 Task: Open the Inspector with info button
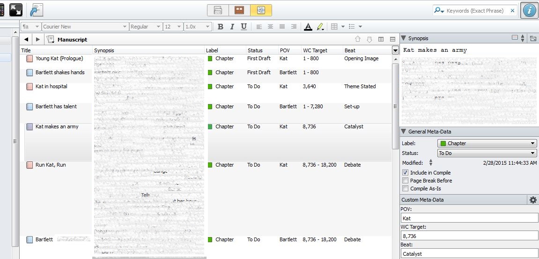tap(529, 10)
